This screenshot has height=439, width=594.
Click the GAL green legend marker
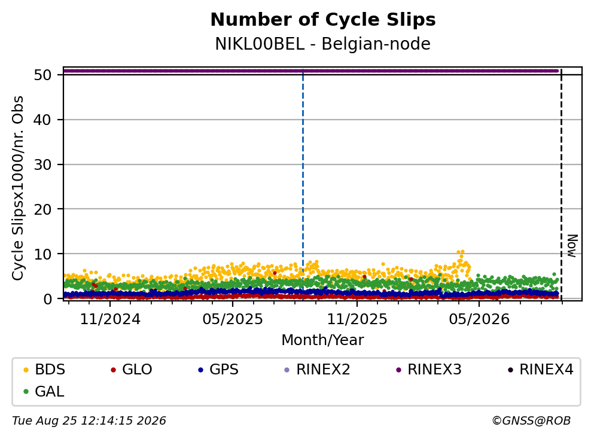26,392
